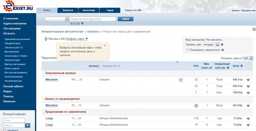Click help icon beside Цена column header
Screen dimensions: 256x131
[x=241, y=66]
